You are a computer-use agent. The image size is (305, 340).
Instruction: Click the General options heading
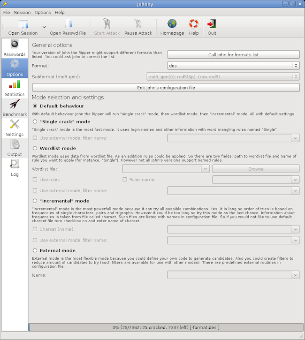[52, 45]
